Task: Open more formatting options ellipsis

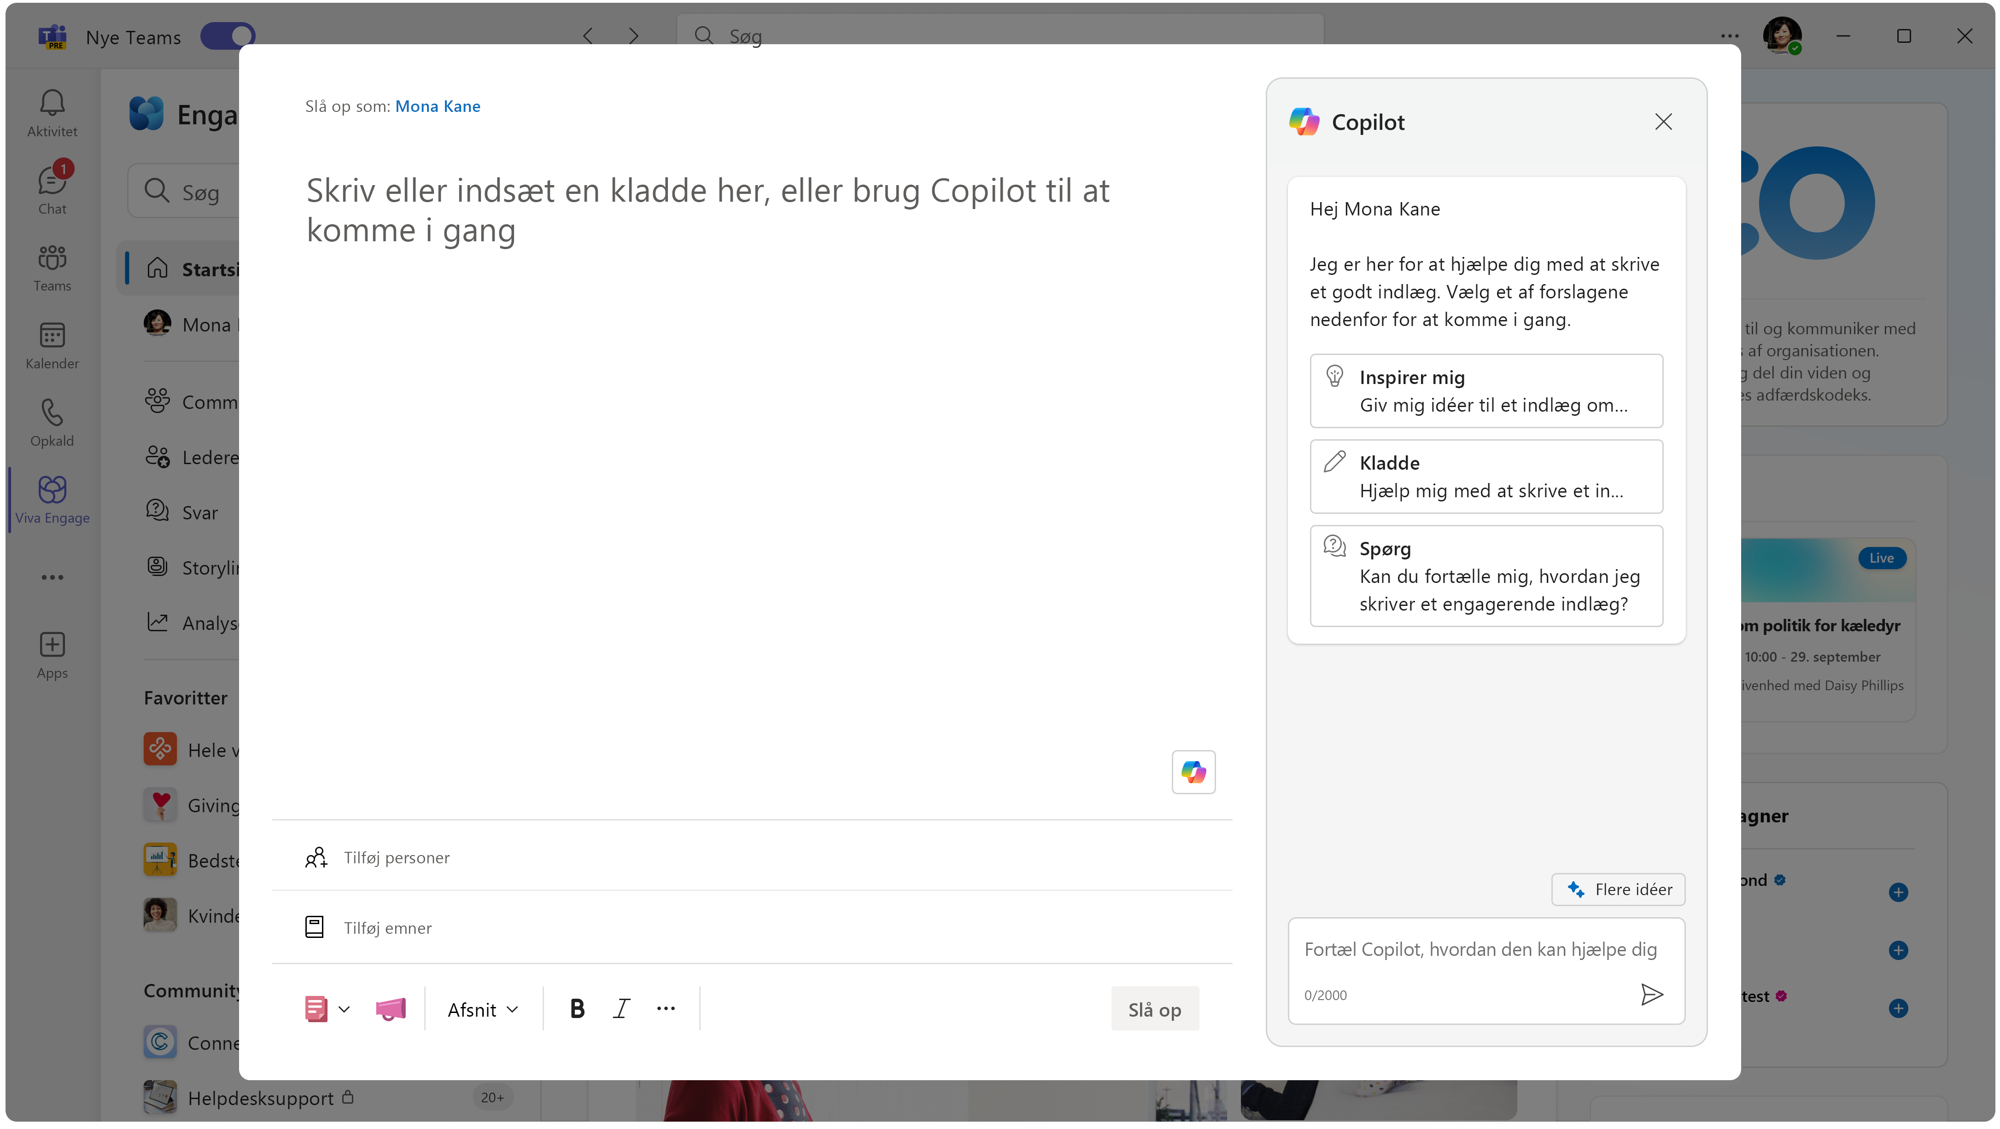Action: pos(666,1009)
